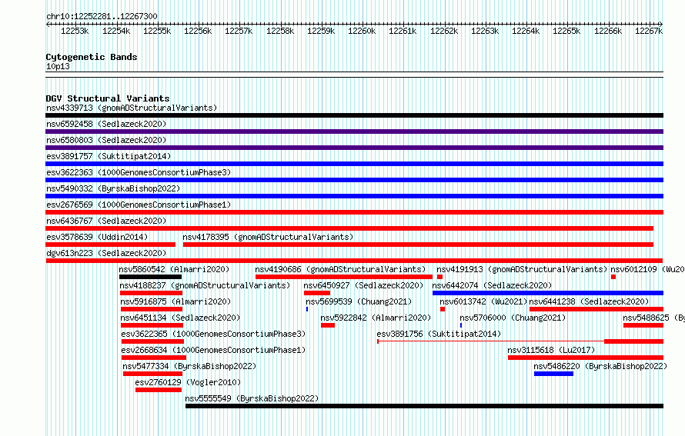The width and height of the screenshot is (685, 436).
Task: Click the tiny blue nsv5699539 marker
Action: tap(307, 309)
